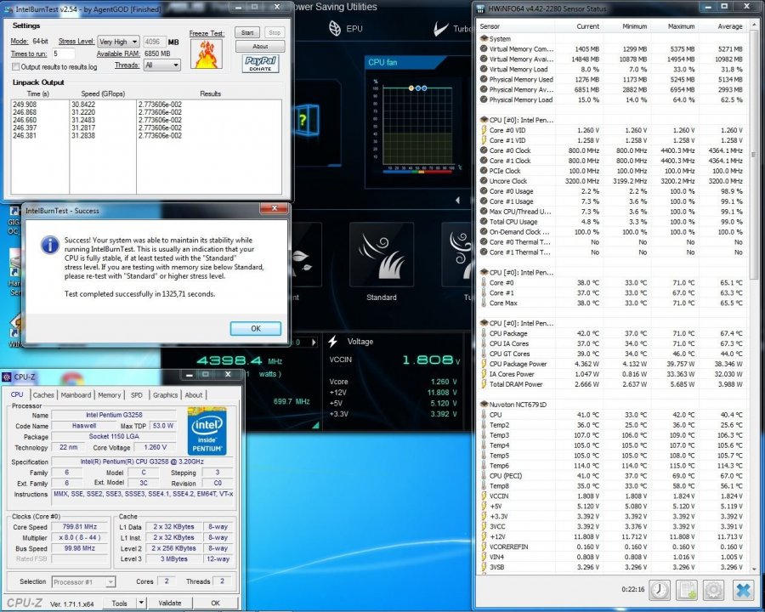The height and width of the screenshot is (612, 765).
Task: Click the CPU tab in CPU-Z
Action: (17, 394)
